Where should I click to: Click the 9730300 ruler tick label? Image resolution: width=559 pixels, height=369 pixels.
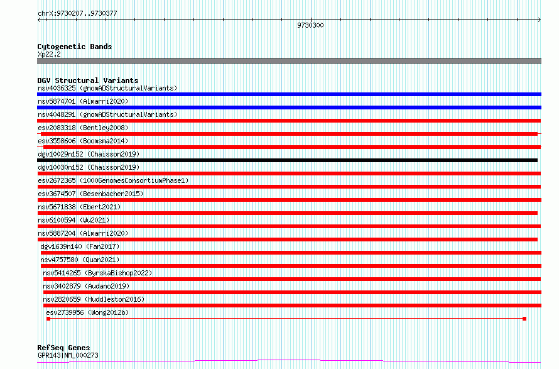[310, 25]
